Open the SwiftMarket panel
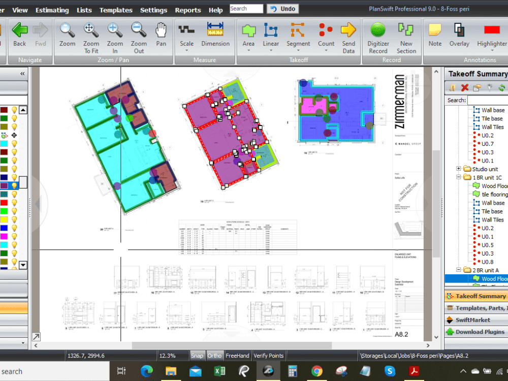This screenshot has height=381, width=508. (477, 320)
